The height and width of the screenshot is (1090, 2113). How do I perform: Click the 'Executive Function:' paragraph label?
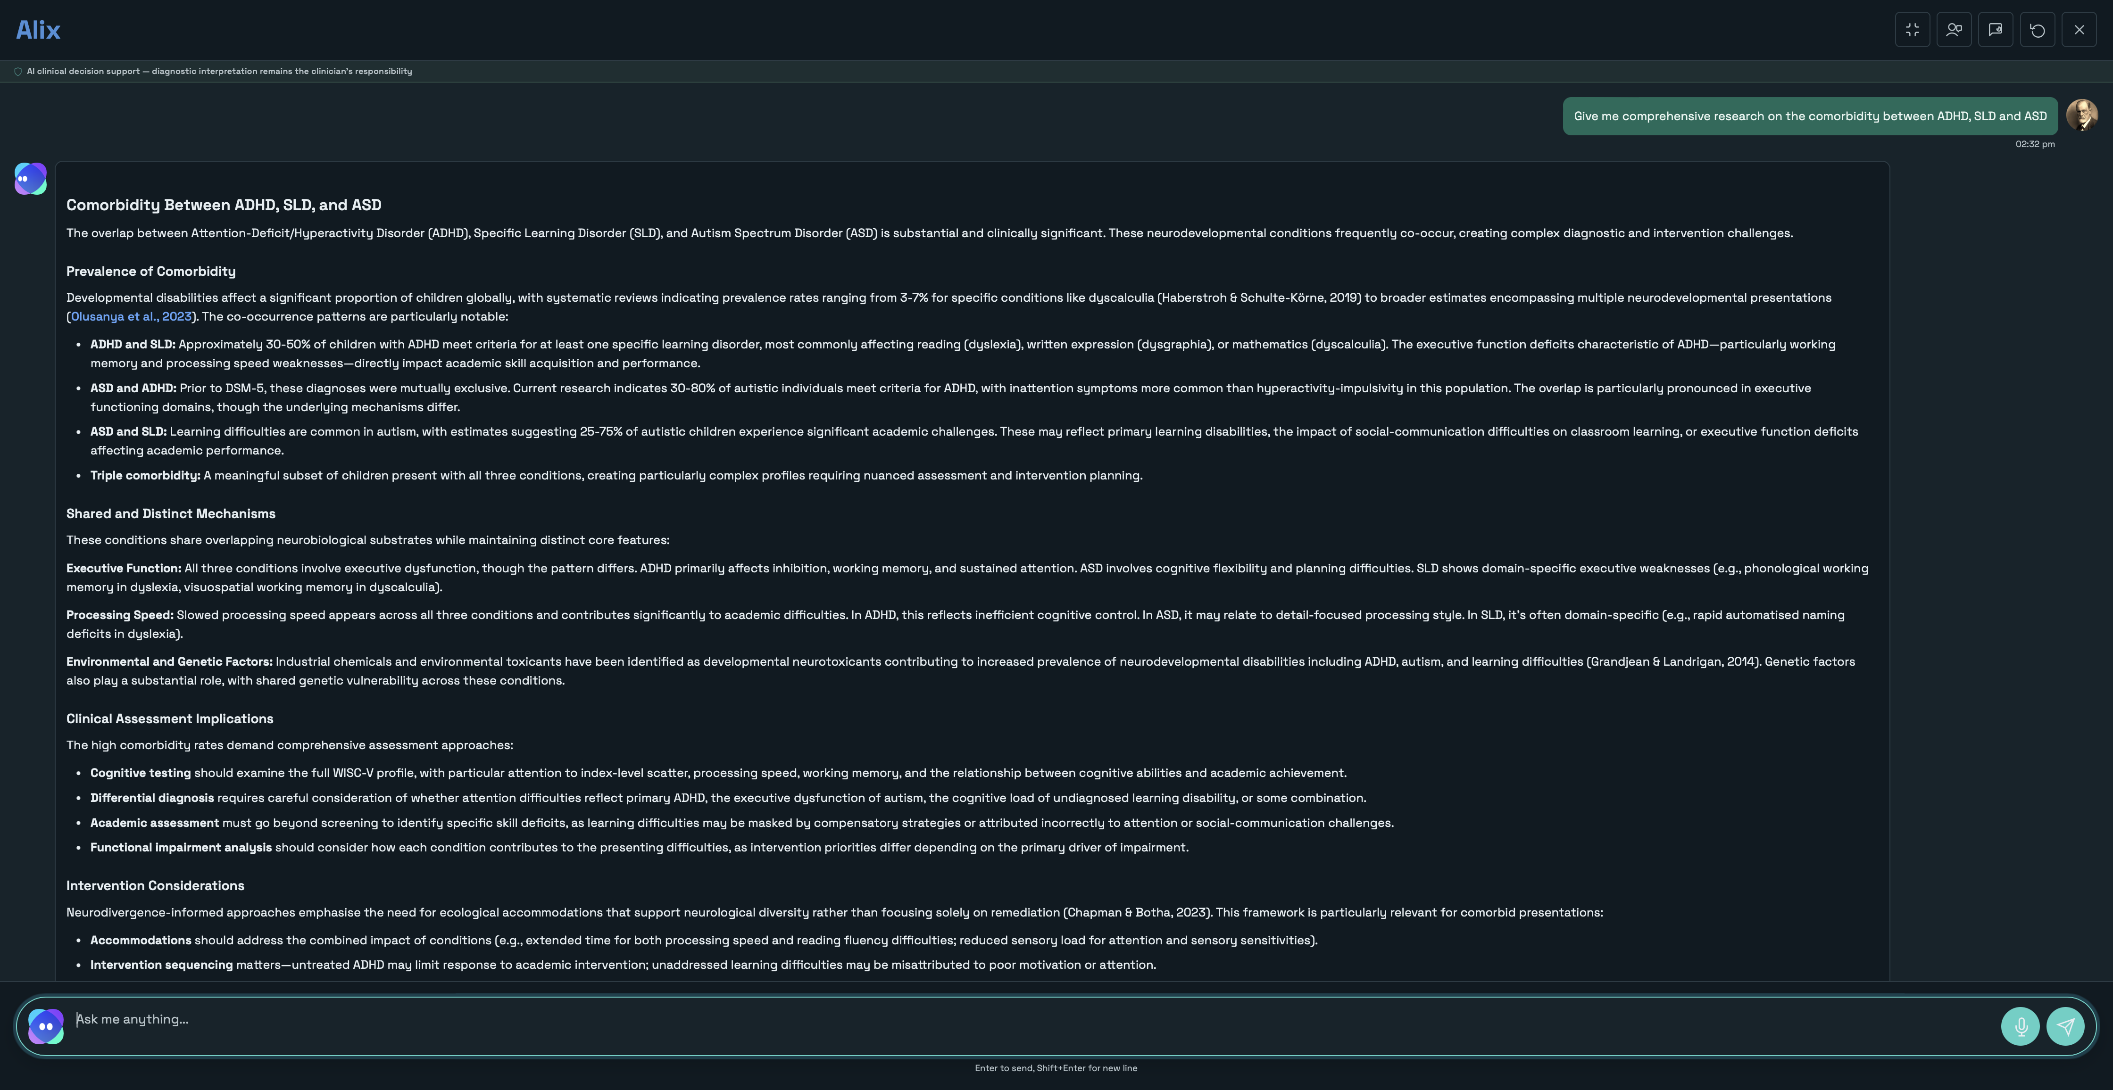click(124, 569)
